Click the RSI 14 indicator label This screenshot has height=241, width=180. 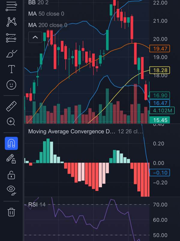click(x=37, y=205)
